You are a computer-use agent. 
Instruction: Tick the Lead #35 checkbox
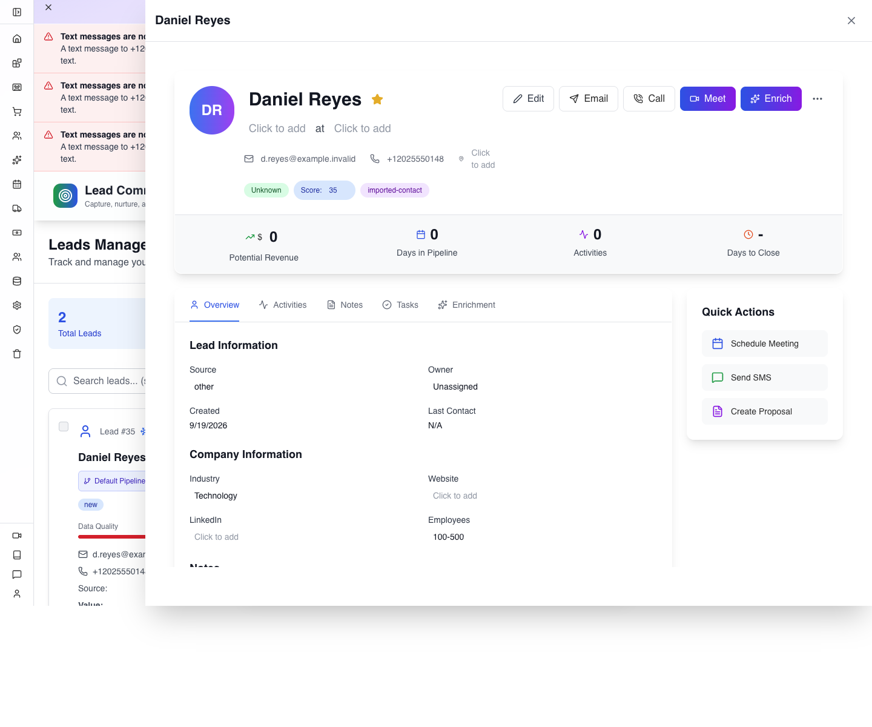[x=64, y=427]
